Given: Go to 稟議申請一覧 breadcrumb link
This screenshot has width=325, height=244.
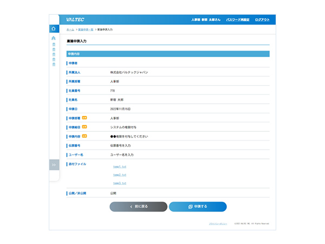Looking at the screenshot, I should (x=86, y=29).
